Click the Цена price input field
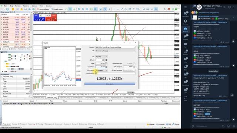237x133 pixels. pos(100,64)
